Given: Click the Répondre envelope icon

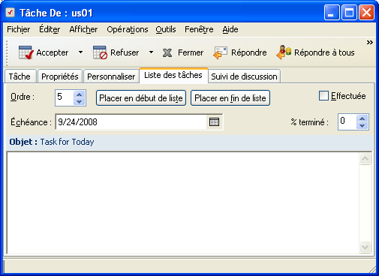Looking at the screenshot, I should point(220,52).
